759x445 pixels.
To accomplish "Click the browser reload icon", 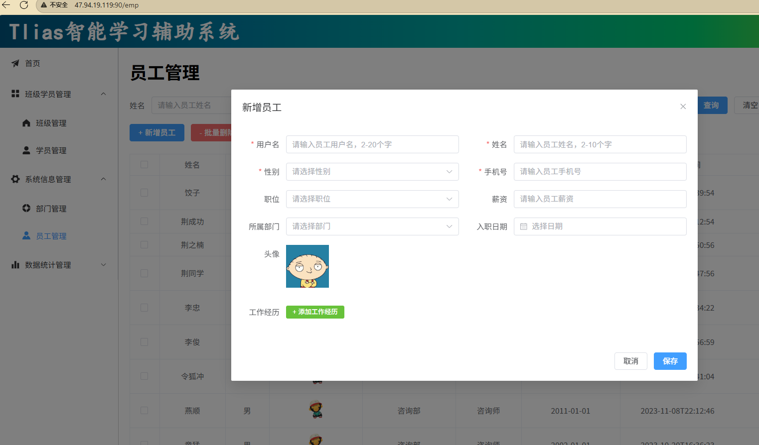I will click(x=23, y=5).
